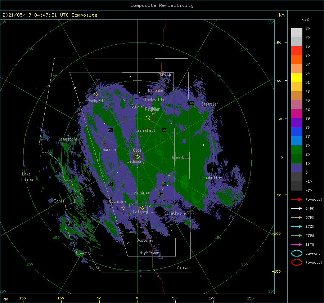Image resolution: width=324 pixels, height=303 pixels.
Task: Click the bright green legend swatch below 30
Action: coord(297,150)
